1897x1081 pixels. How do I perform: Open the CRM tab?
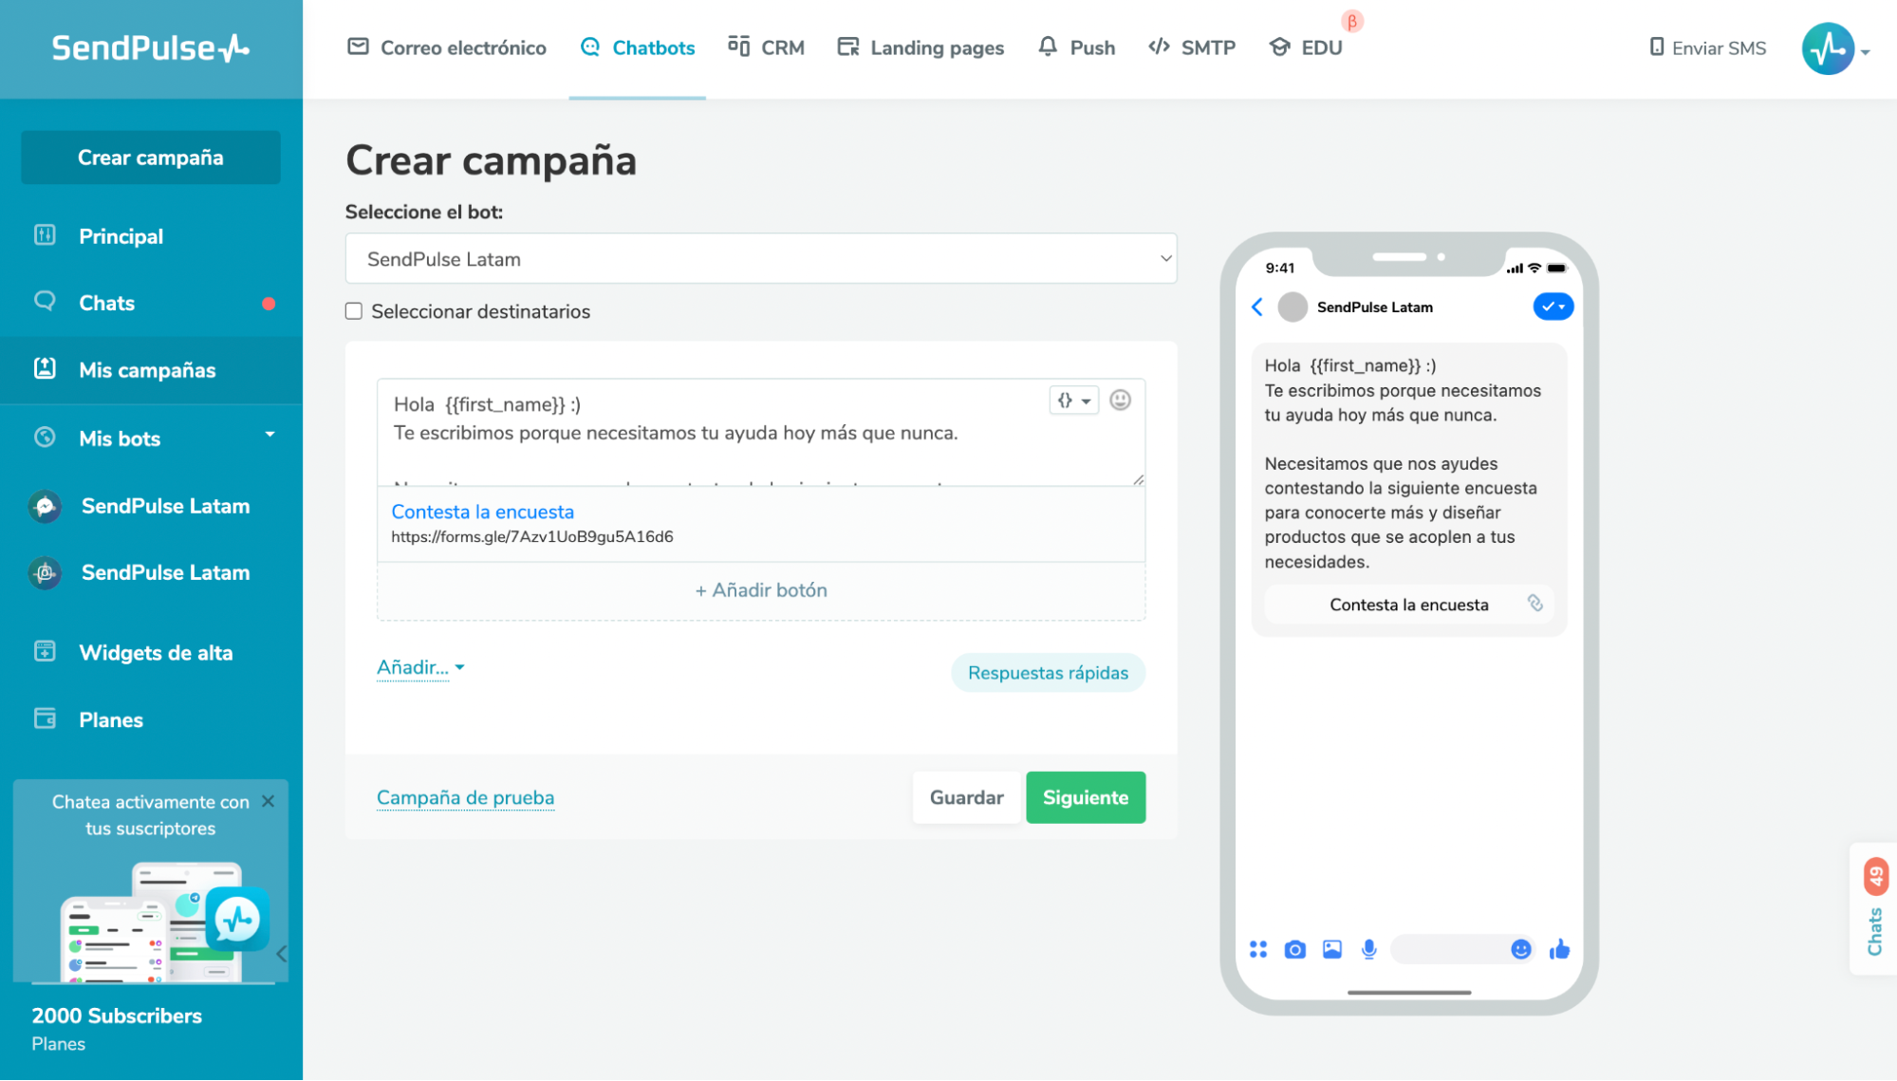click(766, 47)
